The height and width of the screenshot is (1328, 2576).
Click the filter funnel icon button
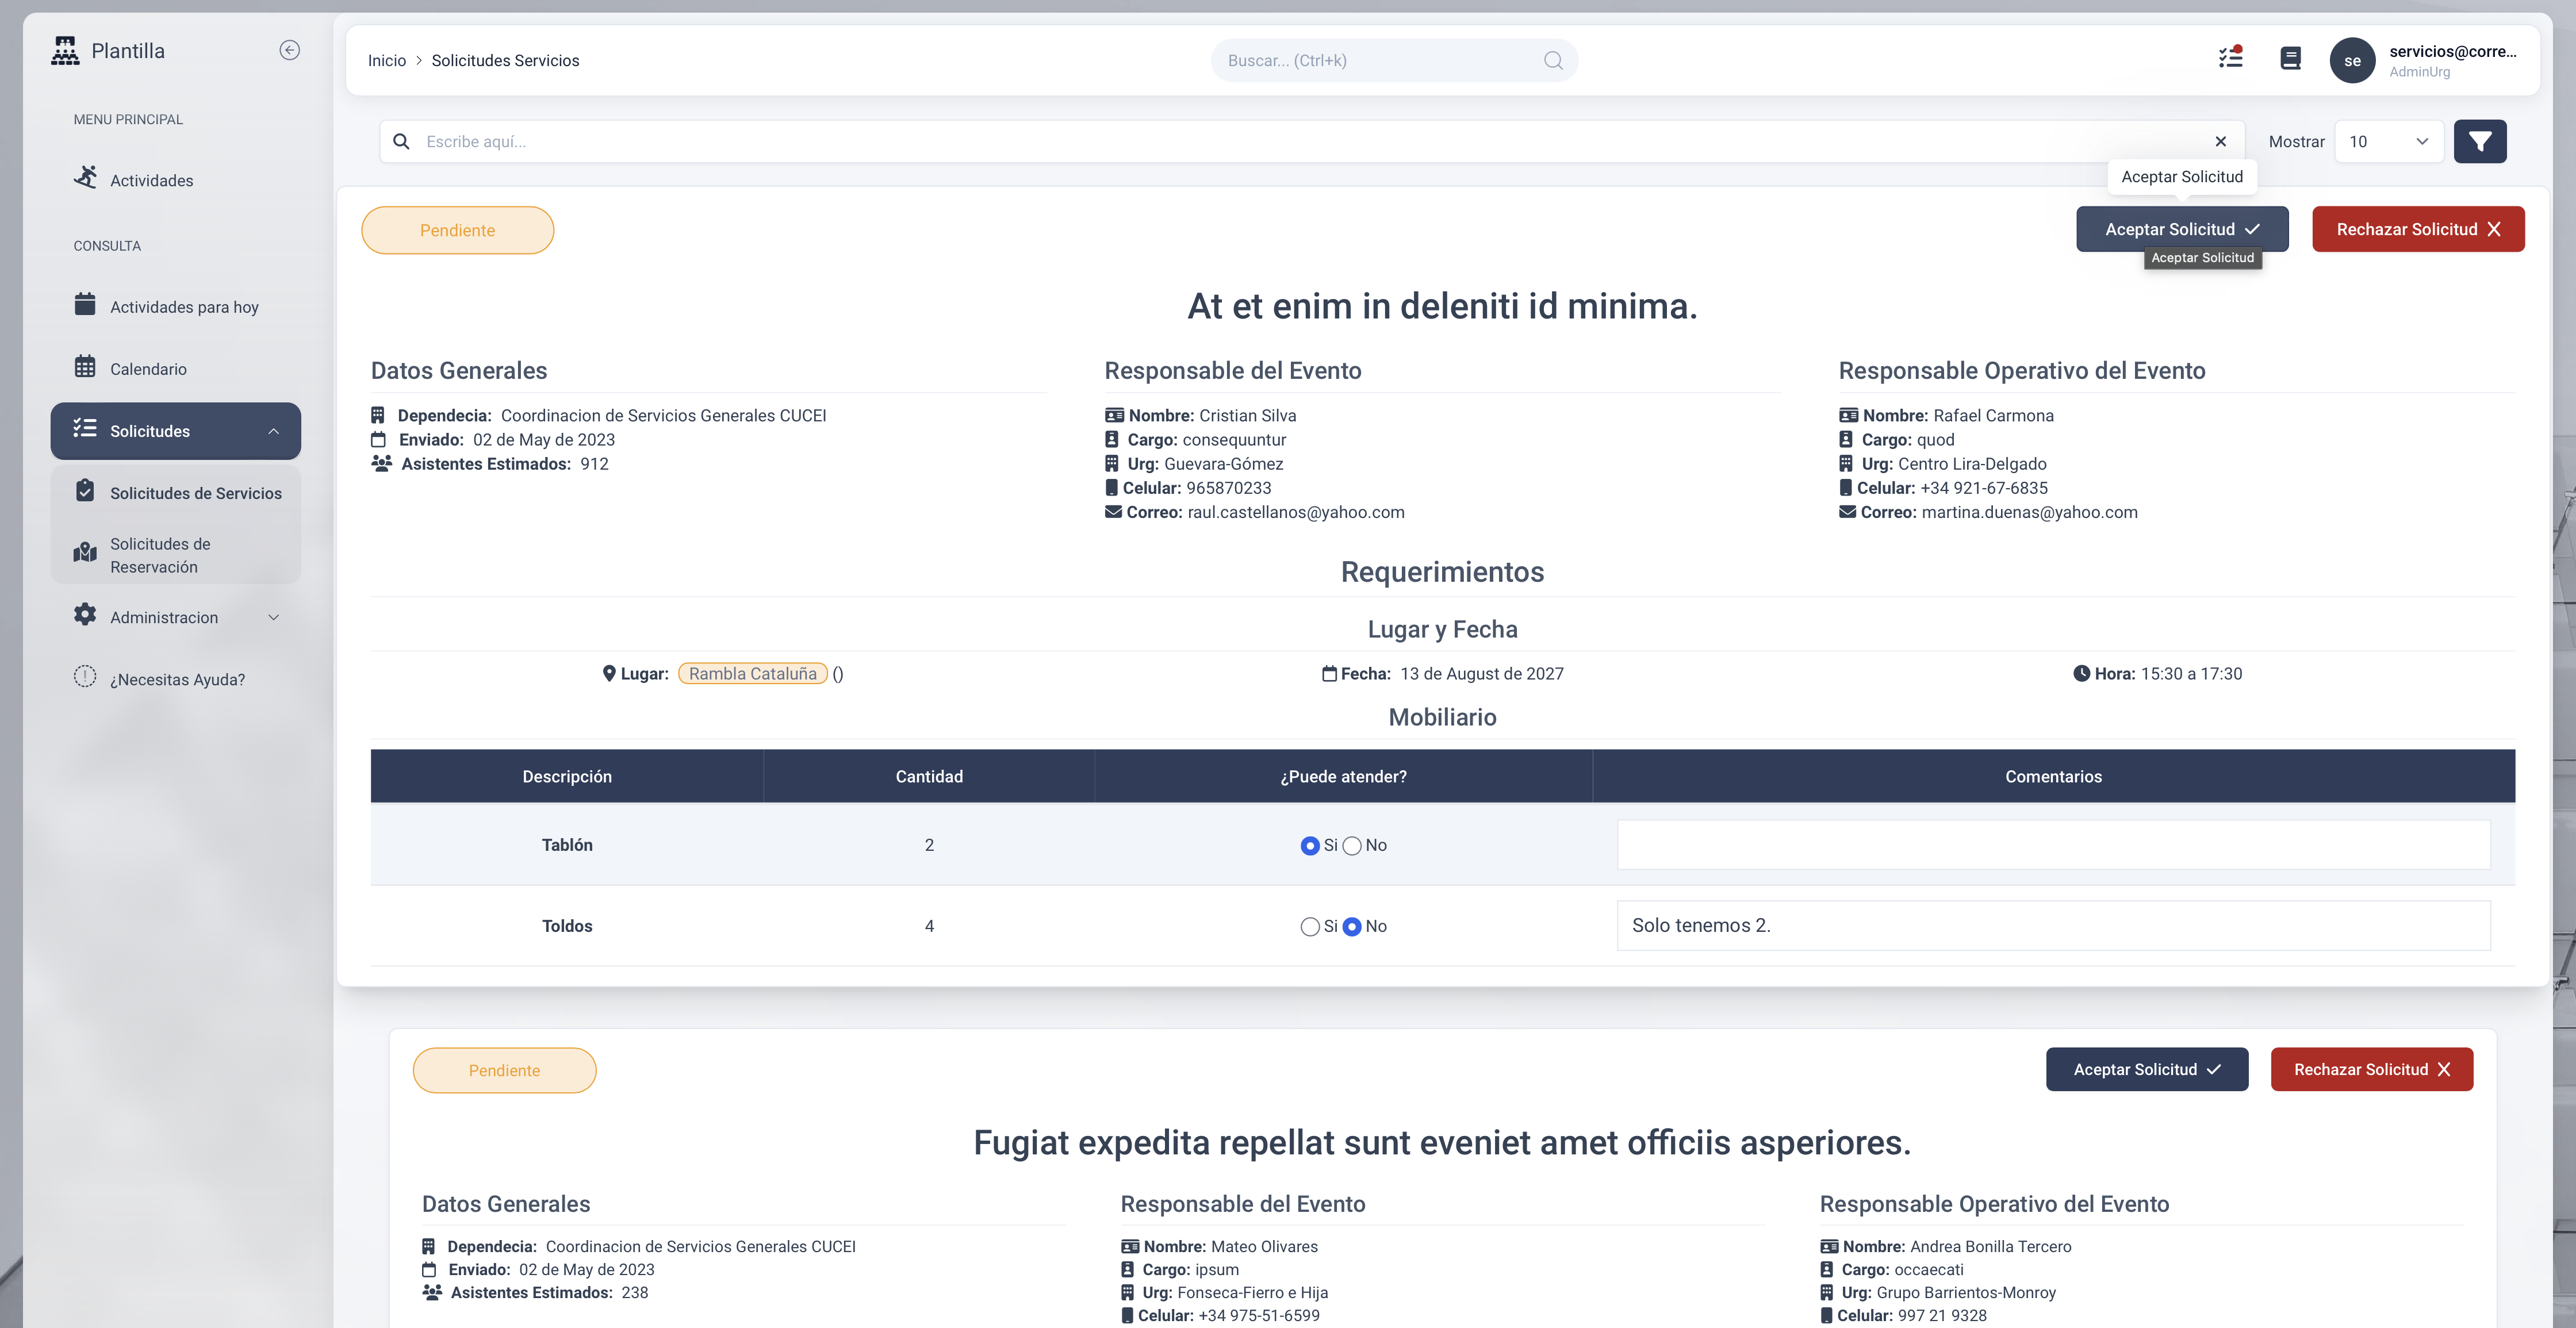click(2479, 142)
